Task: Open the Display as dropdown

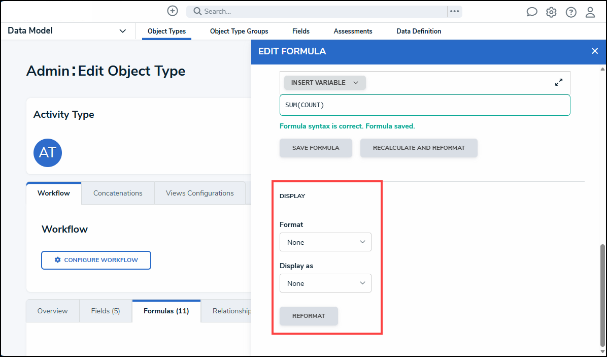Action: [325, 283]
